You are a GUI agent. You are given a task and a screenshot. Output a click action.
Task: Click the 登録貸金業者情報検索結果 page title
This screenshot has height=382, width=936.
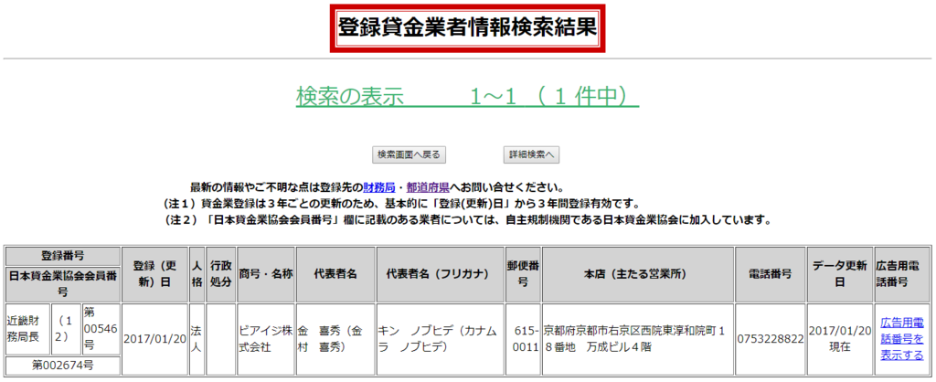coord(467,28)
